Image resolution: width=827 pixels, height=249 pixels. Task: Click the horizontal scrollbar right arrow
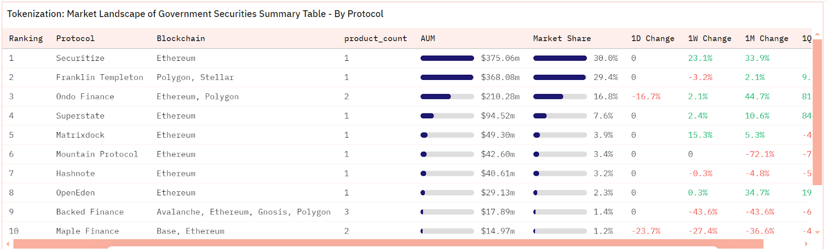pos(806,244)
